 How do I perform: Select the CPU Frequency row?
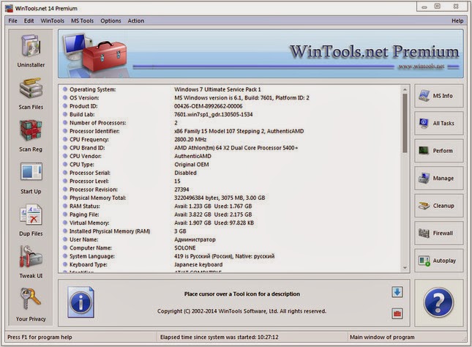click(x=231, y=140)
